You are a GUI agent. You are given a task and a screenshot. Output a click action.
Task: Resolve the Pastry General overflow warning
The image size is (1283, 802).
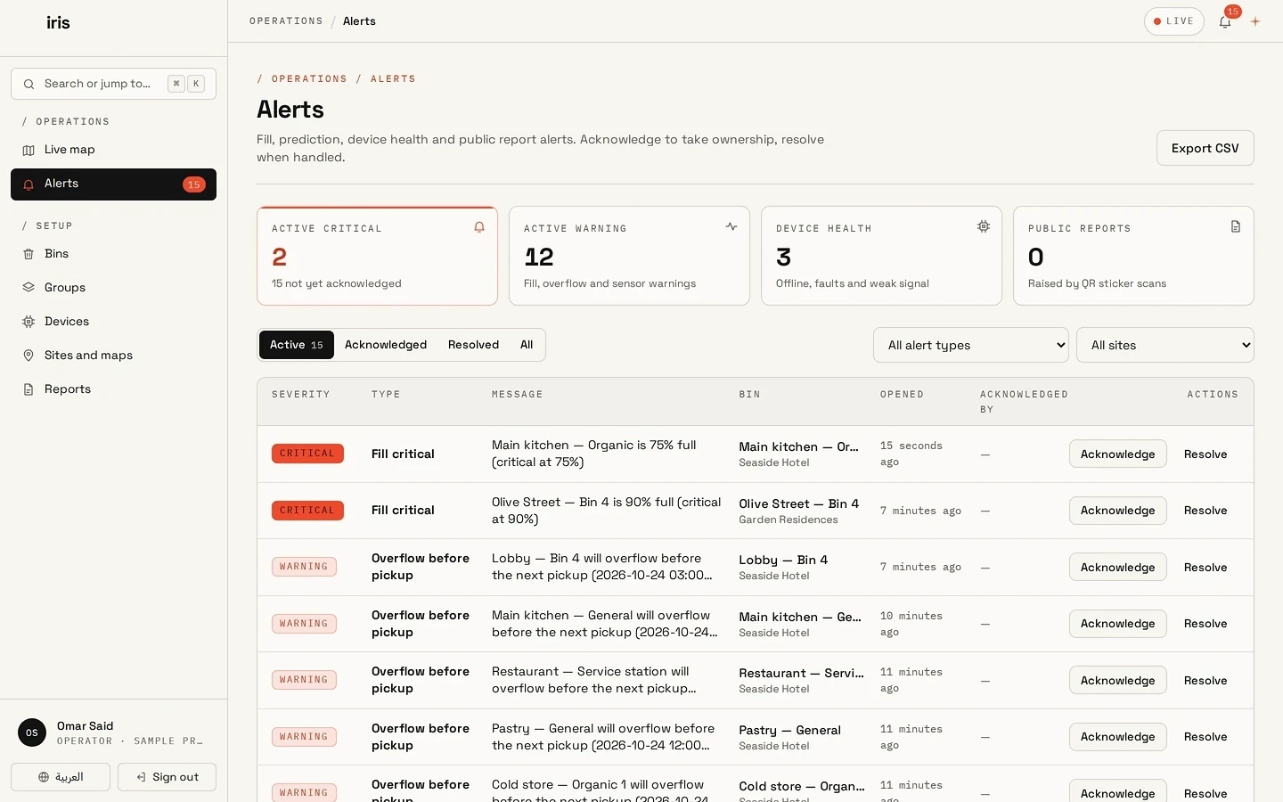click(x=1205, y=737)
